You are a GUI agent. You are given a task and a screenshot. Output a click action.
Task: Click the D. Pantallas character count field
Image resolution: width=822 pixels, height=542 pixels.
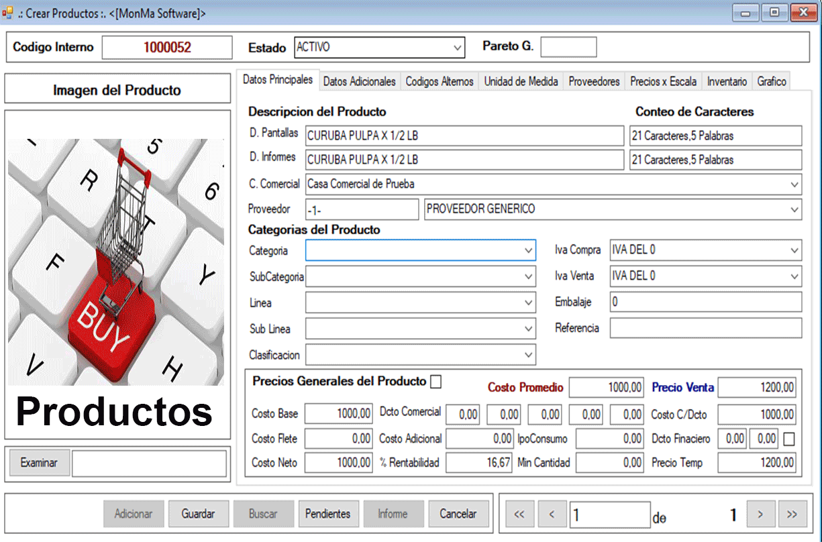pyautogui.click(x=715, y=135)
